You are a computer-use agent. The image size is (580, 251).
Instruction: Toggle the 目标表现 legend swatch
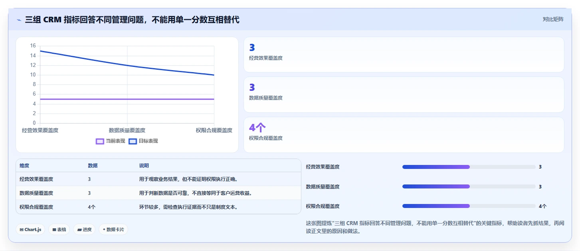coord(133,141)
